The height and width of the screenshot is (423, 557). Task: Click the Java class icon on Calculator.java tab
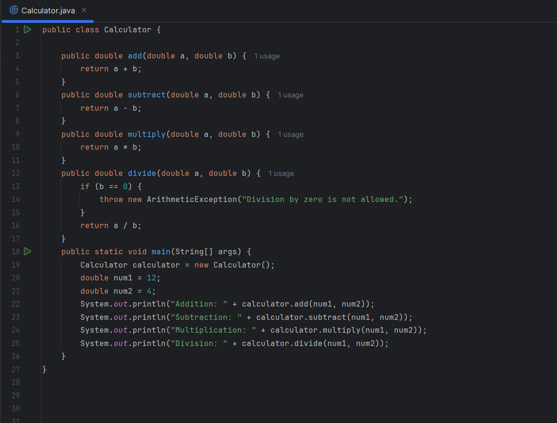pos(13,10)
